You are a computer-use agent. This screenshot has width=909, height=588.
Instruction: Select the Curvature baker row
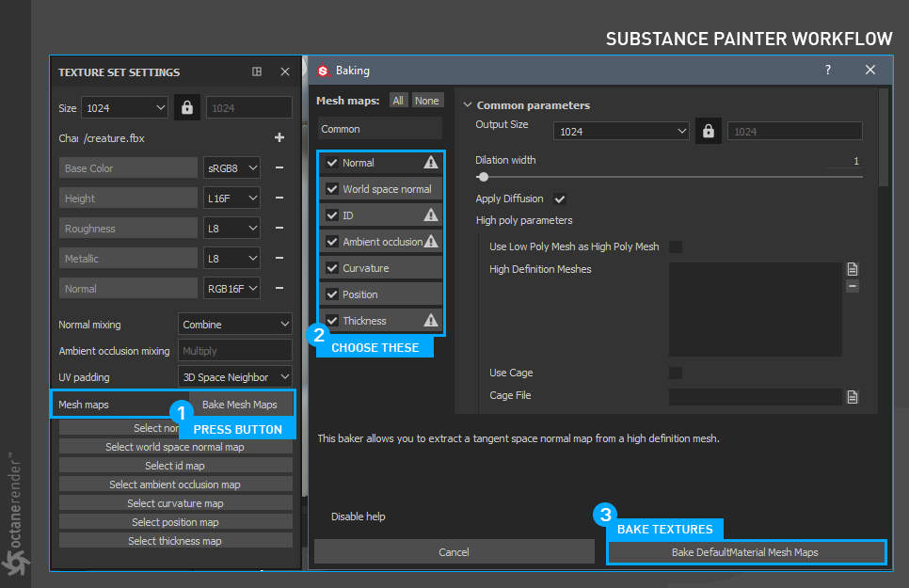tap(381, 268)
